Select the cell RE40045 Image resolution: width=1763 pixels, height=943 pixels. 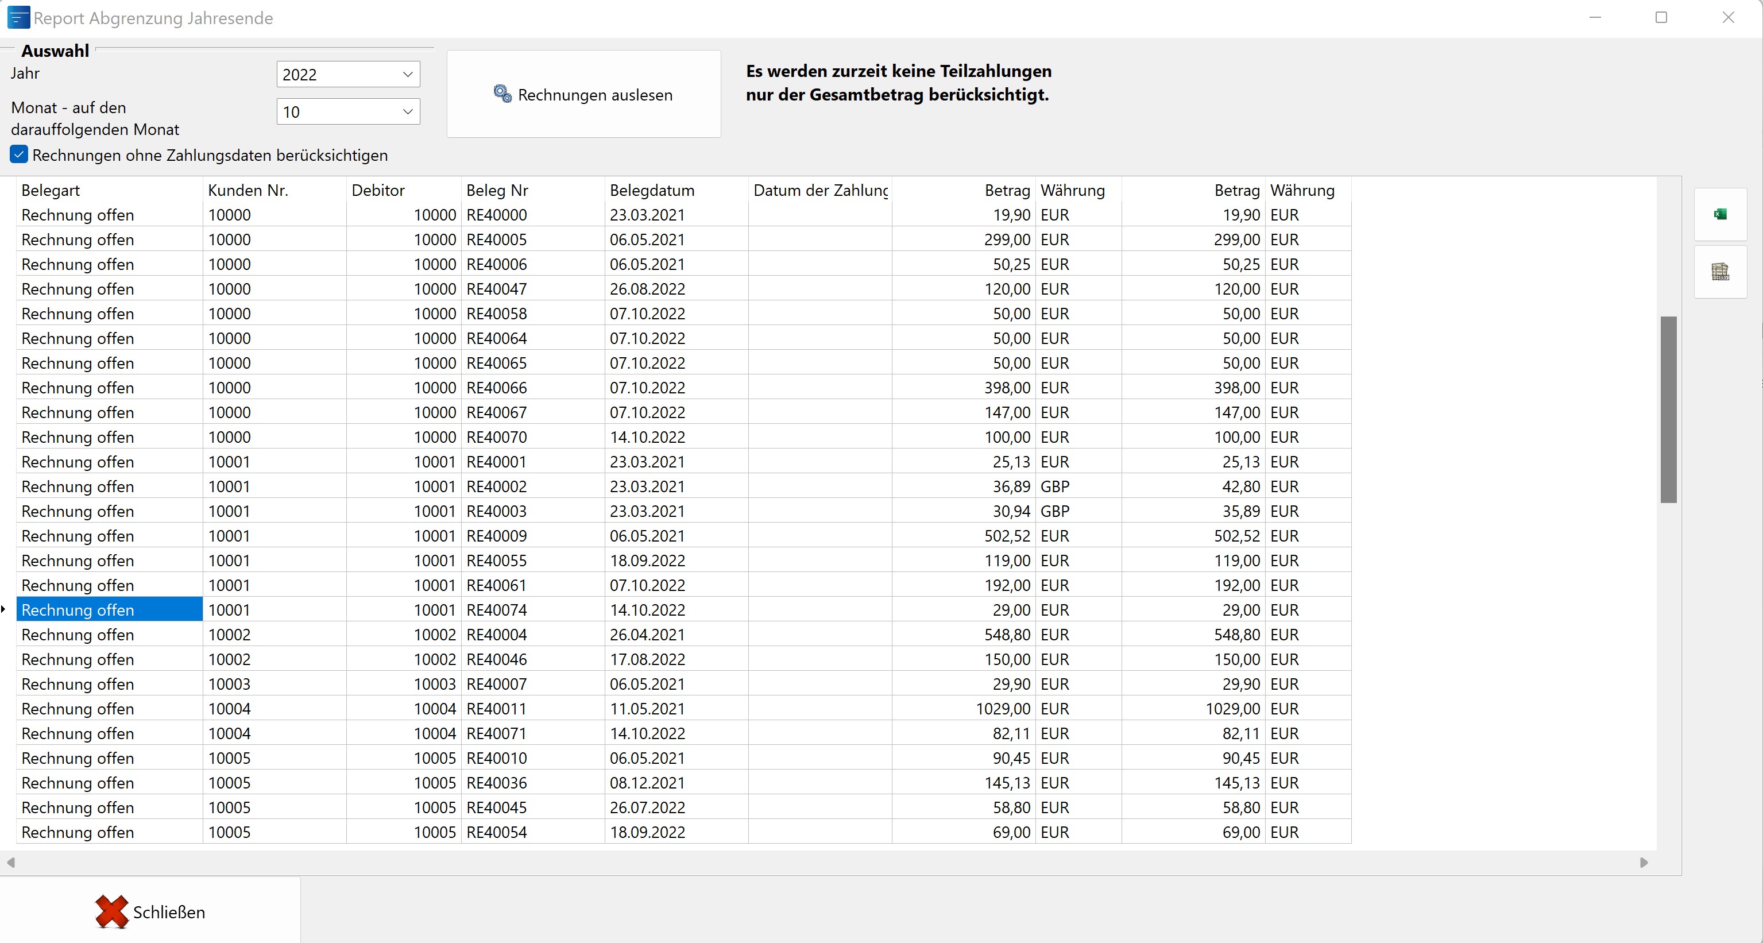coord(533,807)
